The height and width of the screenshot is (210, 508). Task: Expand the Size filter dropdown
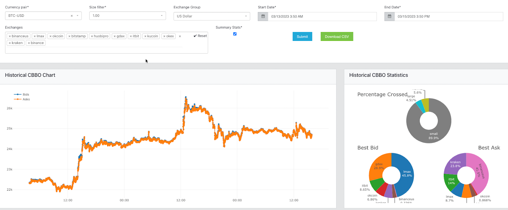click(162, 16)
